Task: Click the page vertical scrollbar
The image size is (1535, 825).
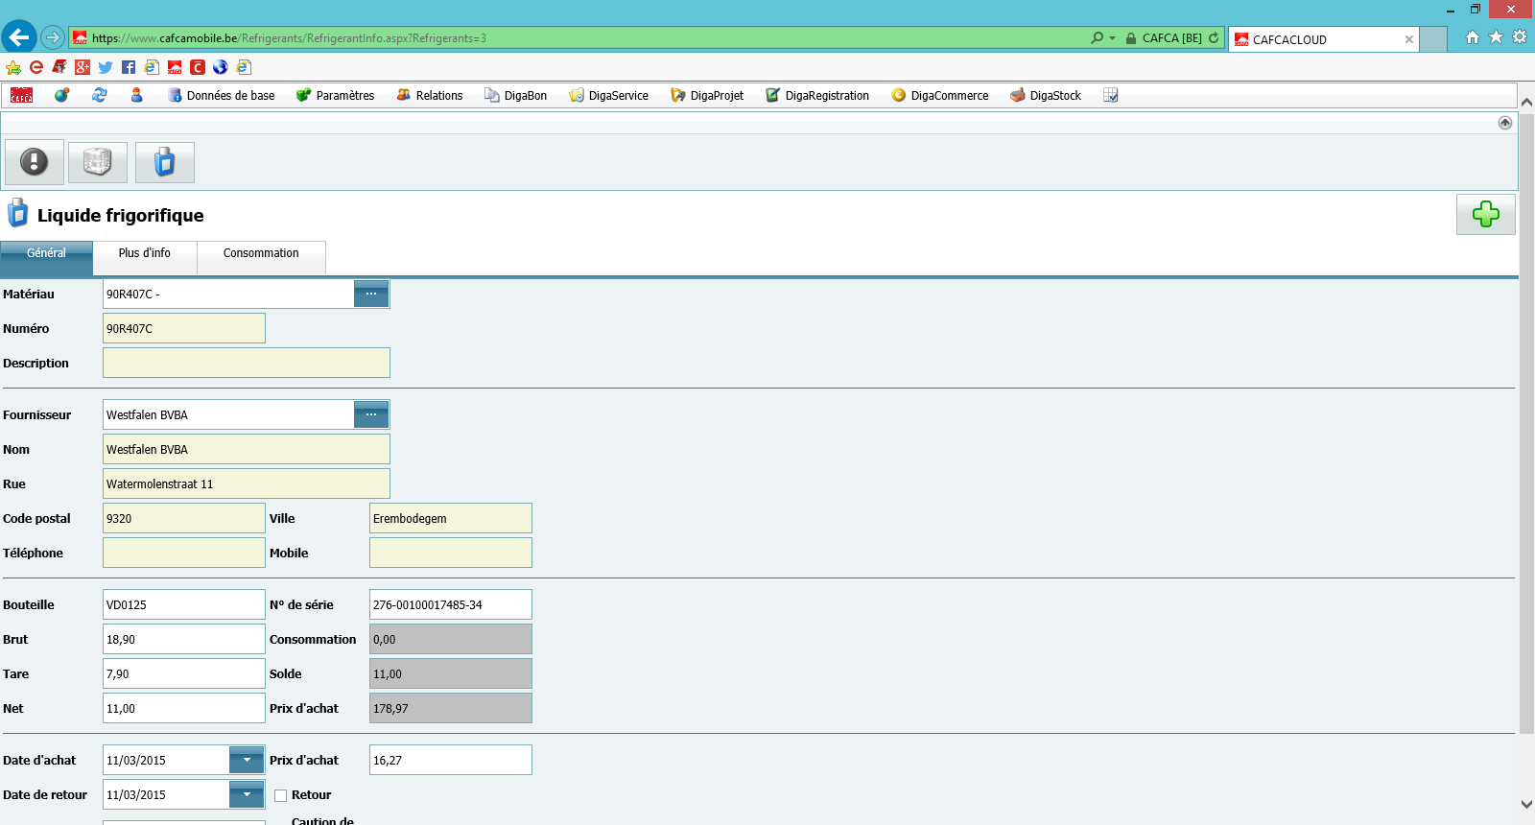Action: 1526,424
